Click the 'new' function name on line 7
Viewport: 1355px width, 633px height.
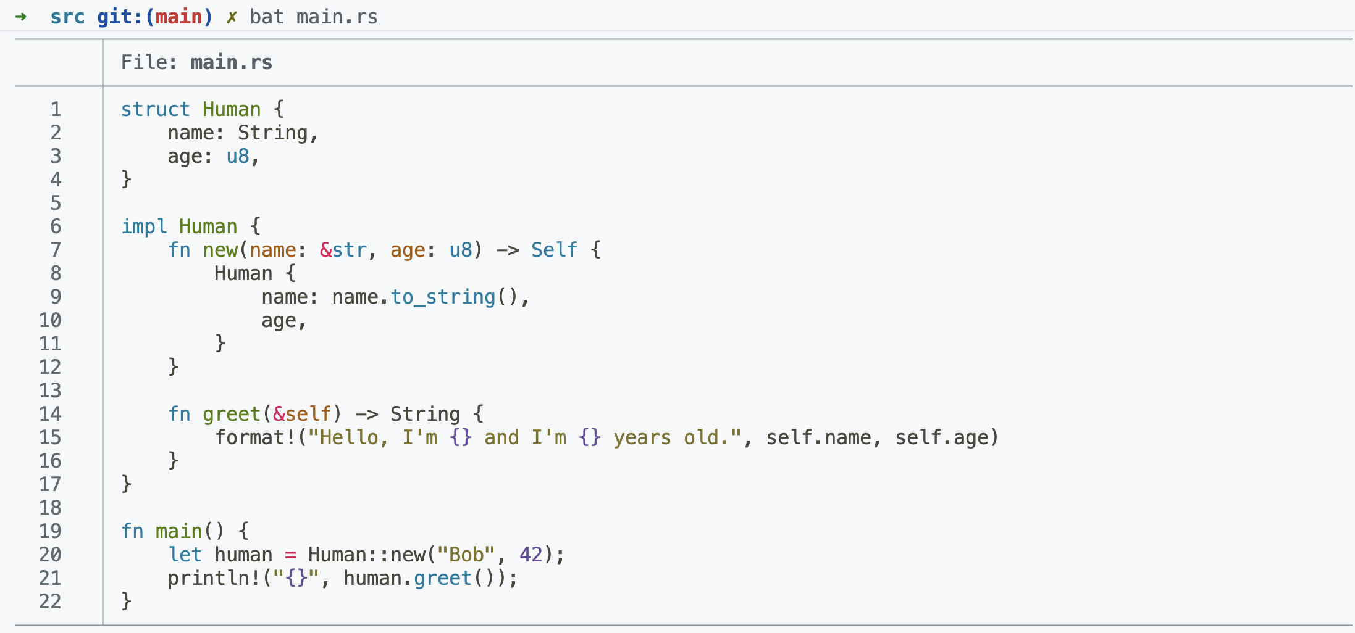[220, 250]
